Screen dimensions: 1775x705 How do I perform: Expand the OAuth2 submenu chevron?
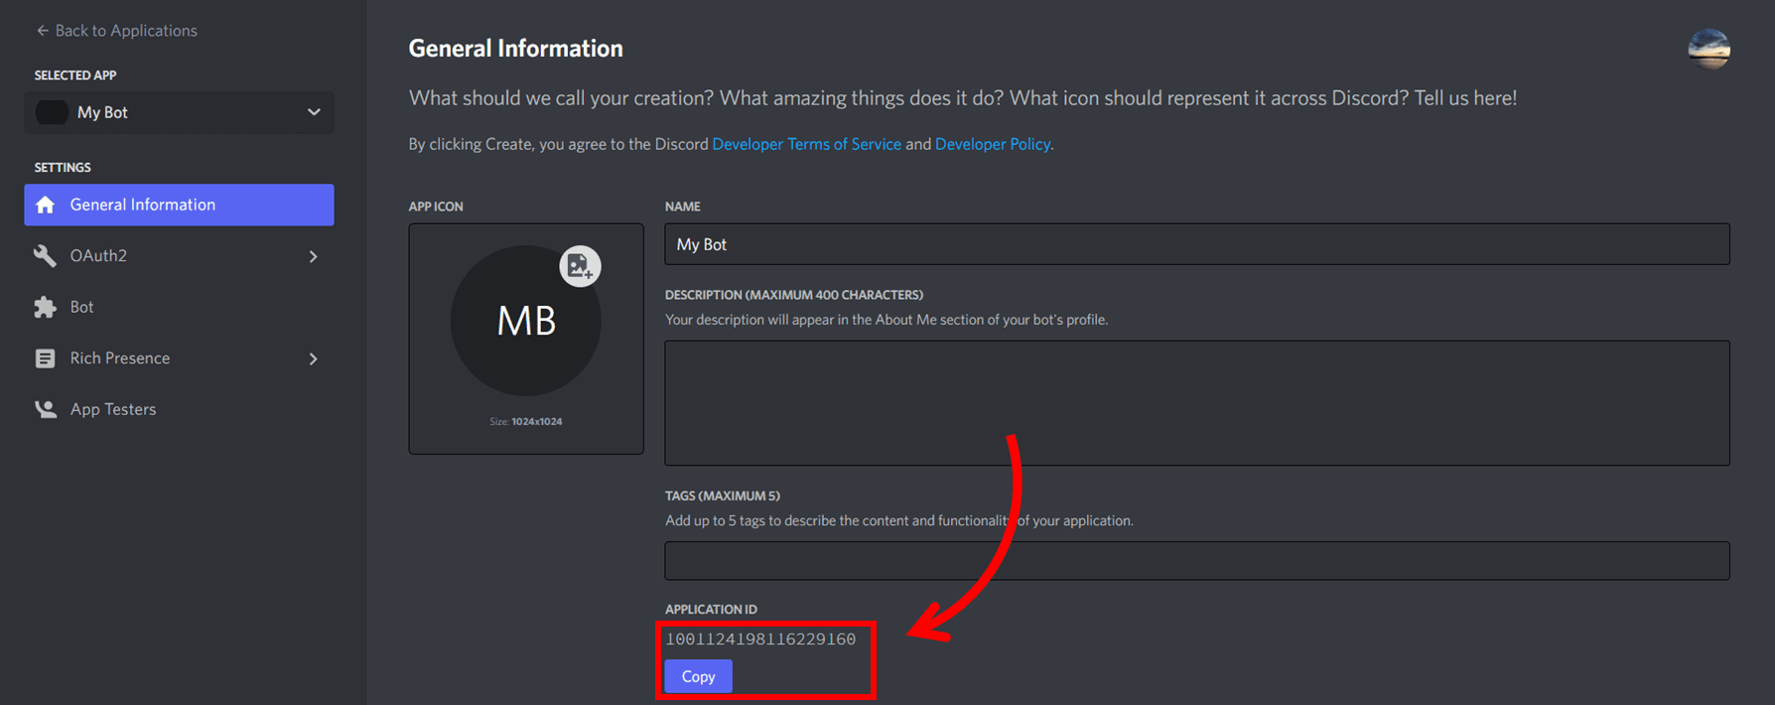point(314,256)
